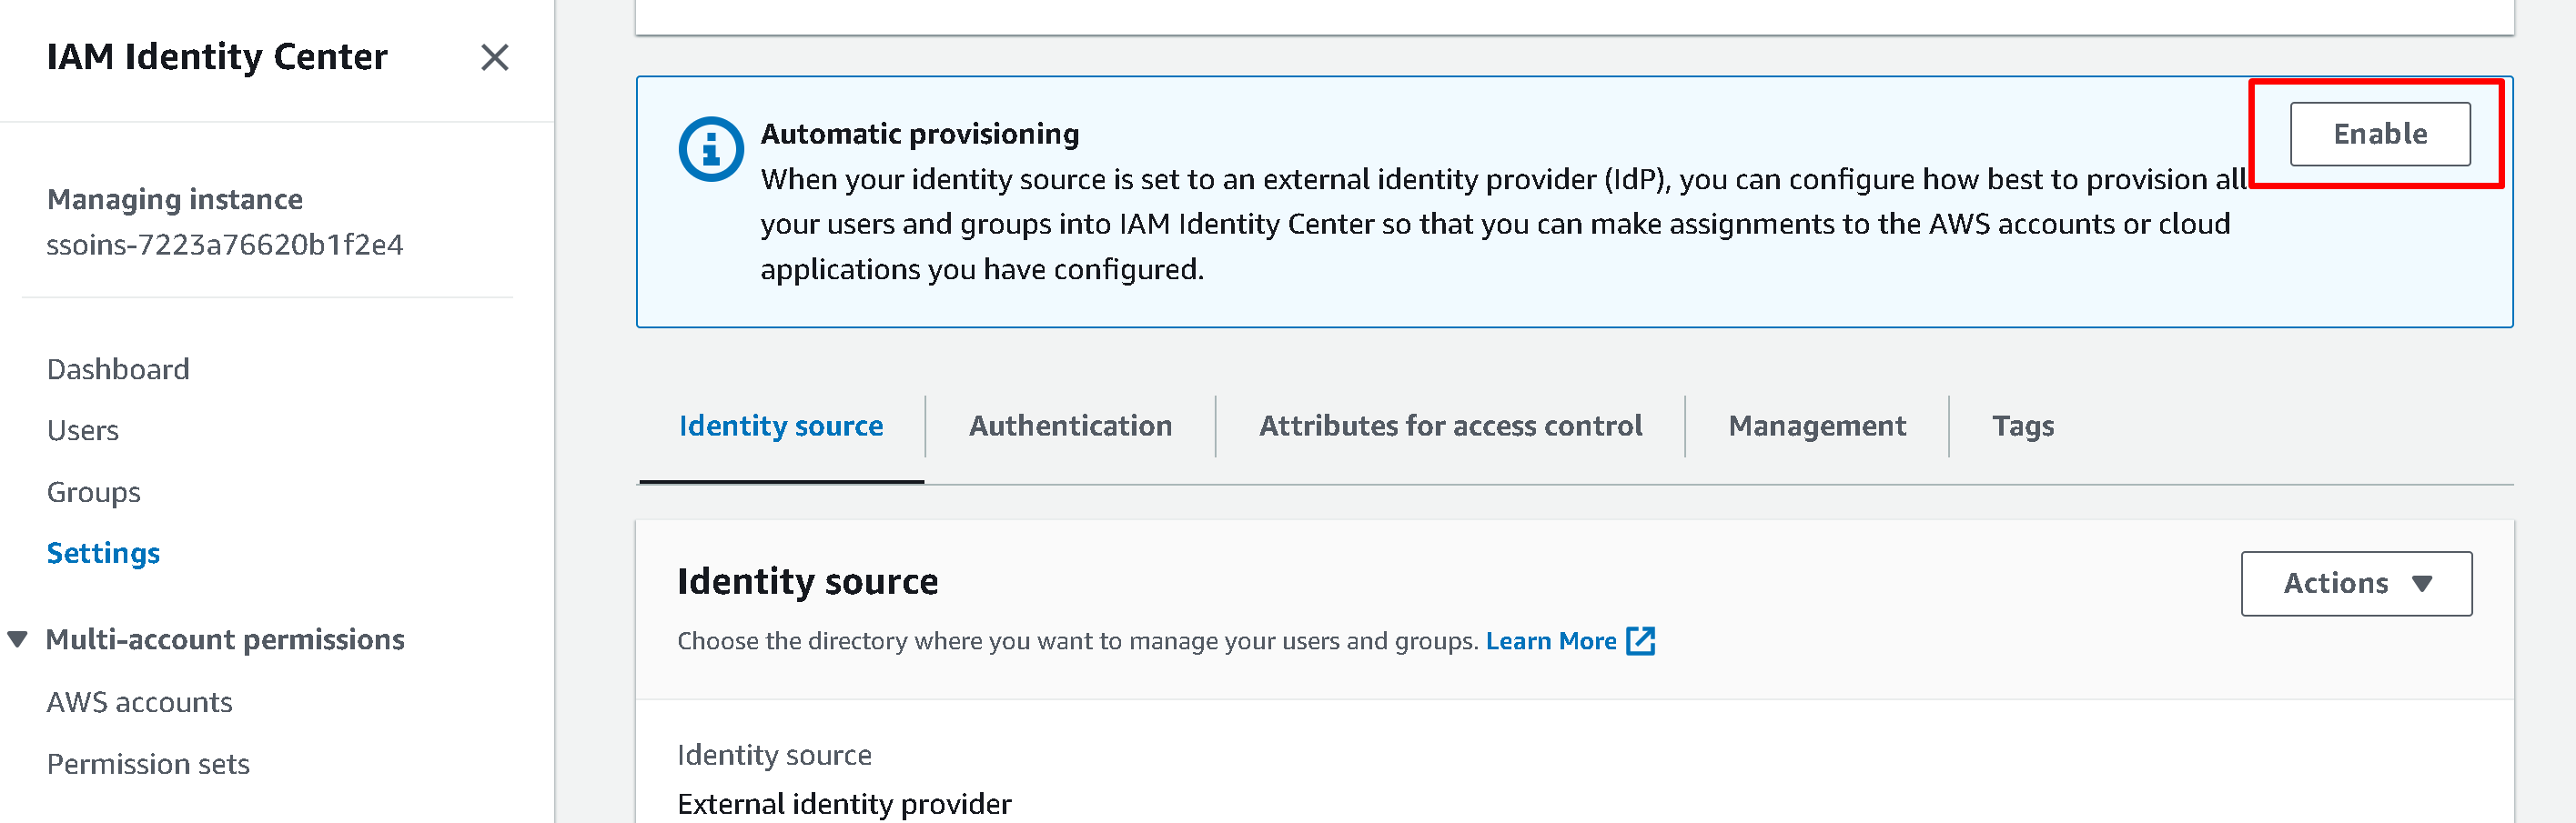Open the Attributes for access control tab
This screenshot has height=823, width=2576.
coord(1450,426)
